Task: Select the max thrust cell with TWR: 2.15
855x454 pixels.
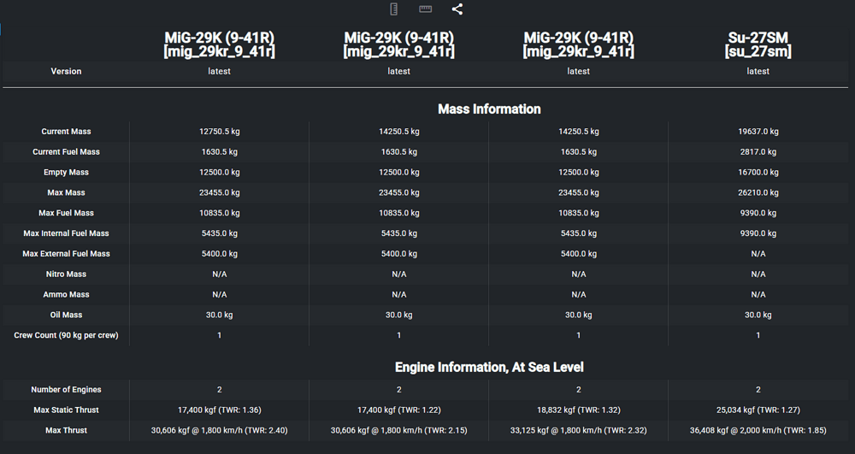Action: pos(398,431)
